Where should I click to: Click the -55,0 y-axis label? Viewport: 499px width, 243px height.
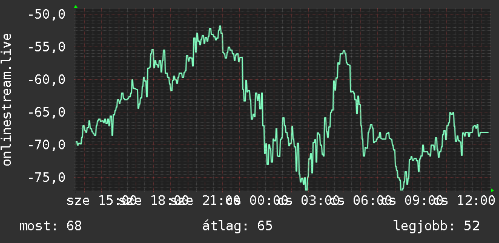click(47, 47)
